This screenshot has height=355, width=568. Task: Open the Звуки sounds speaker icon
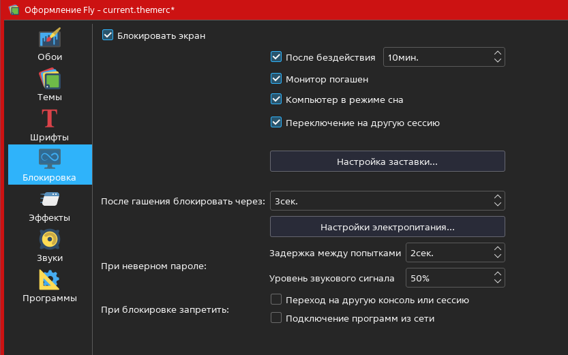coord(50,239)
